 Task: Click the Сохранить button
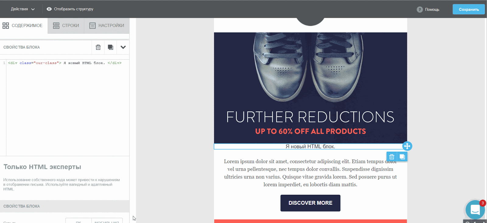click(x=469, y=9)
